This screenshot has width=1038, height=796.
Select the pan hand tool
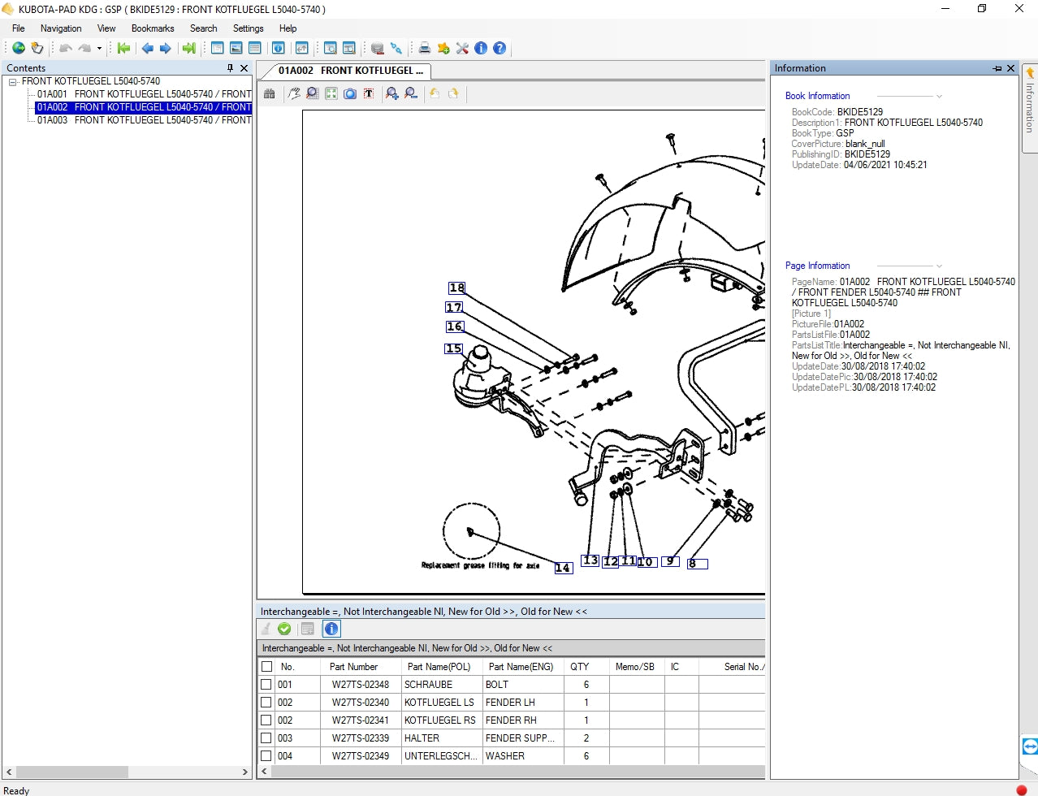[294, 93]
